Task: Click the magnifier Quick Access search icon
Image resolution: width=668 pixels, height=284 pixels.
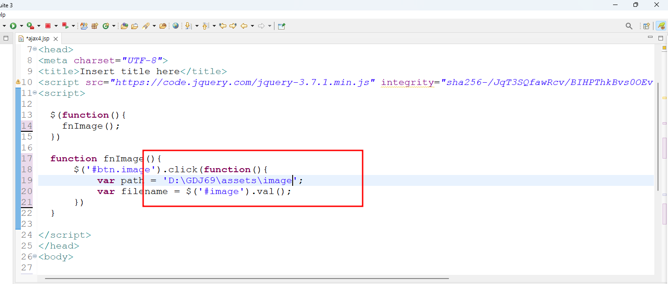Action: click(x=629, y=26)
